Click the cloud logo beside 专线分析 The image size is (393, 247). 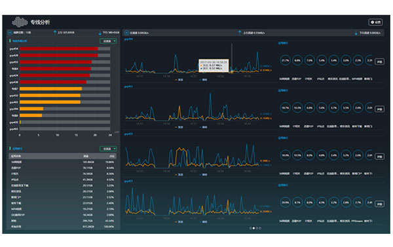[x=20, y=22]
